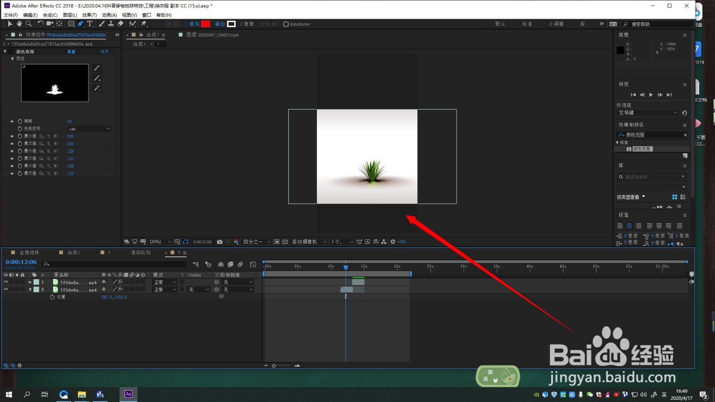Select the Zoom magnifier tool
This screenshot has height=402, width=715.
point(29,24)
